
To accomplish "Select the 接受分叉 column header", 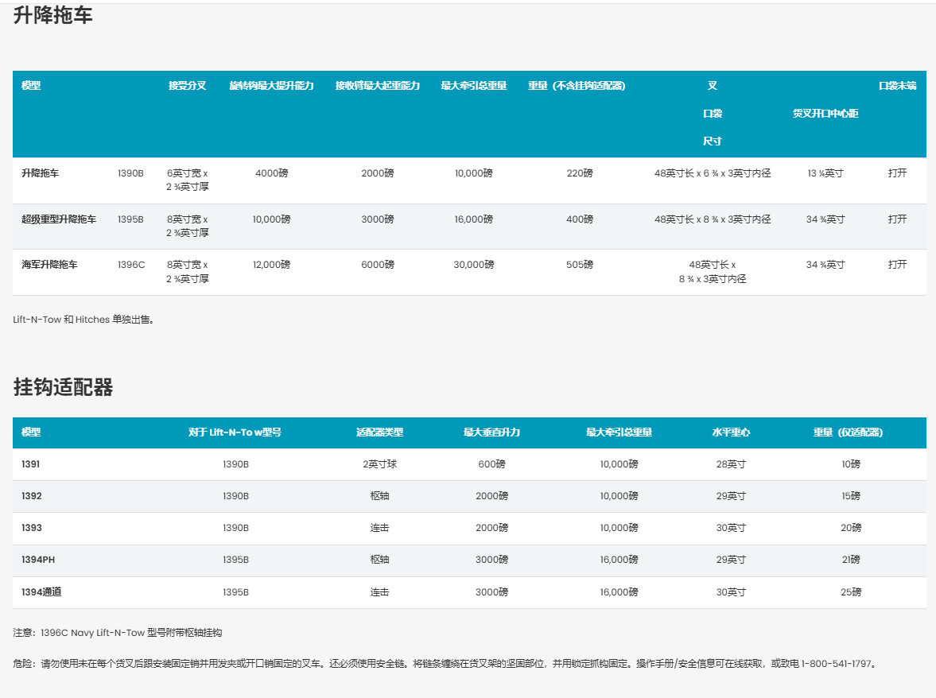I will point(187,86).
